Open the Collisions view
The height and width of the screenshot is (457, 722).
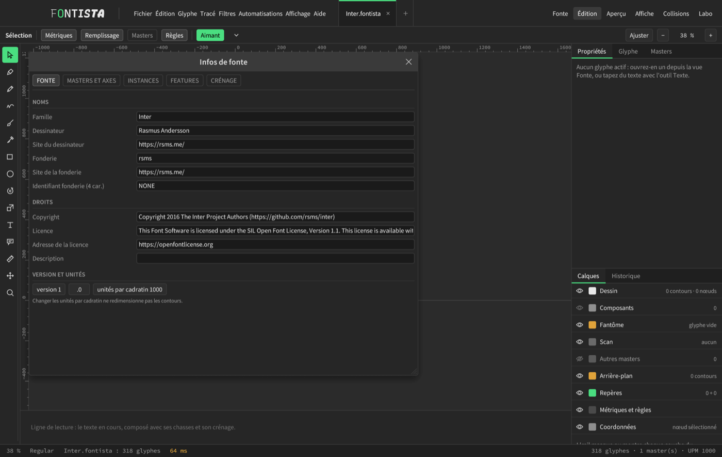coord(676,13)
